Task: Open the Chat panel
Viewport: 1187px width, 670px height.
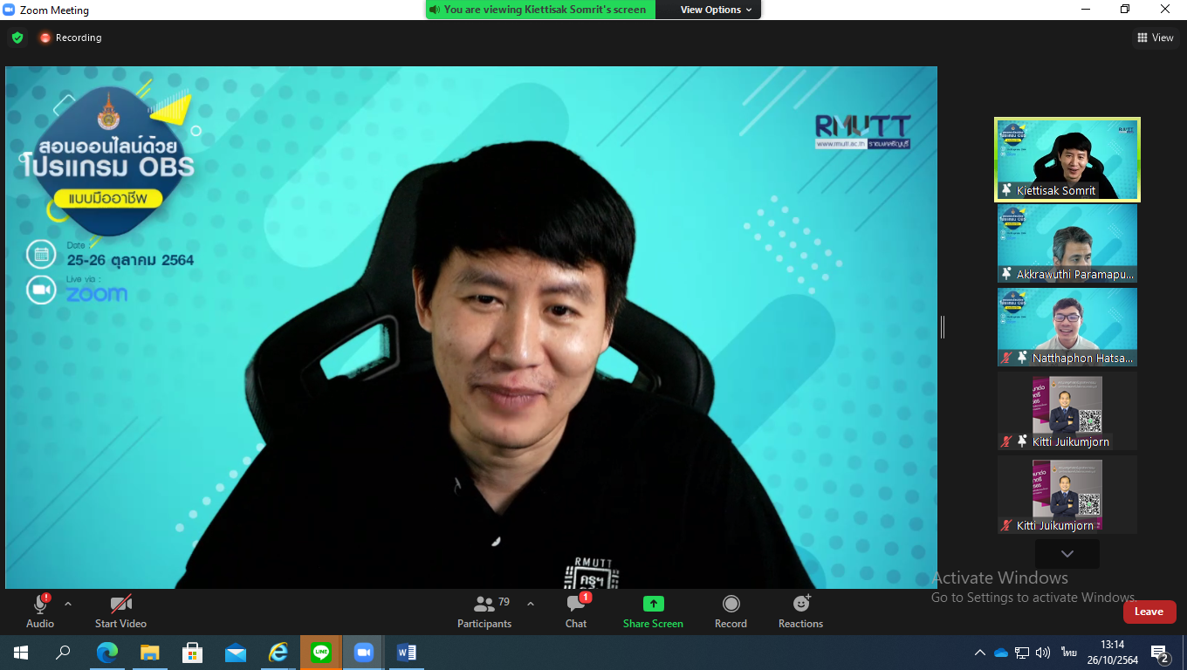Action: point(576,611)
